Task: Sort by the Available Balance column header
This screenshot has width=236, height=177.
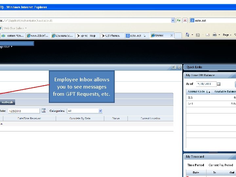Action: click(223, 91)
